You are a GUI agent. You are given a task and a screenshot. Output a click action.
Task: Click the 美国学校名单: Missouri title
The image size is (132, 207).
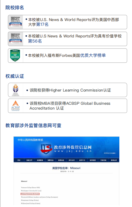(x=66, y=168)
